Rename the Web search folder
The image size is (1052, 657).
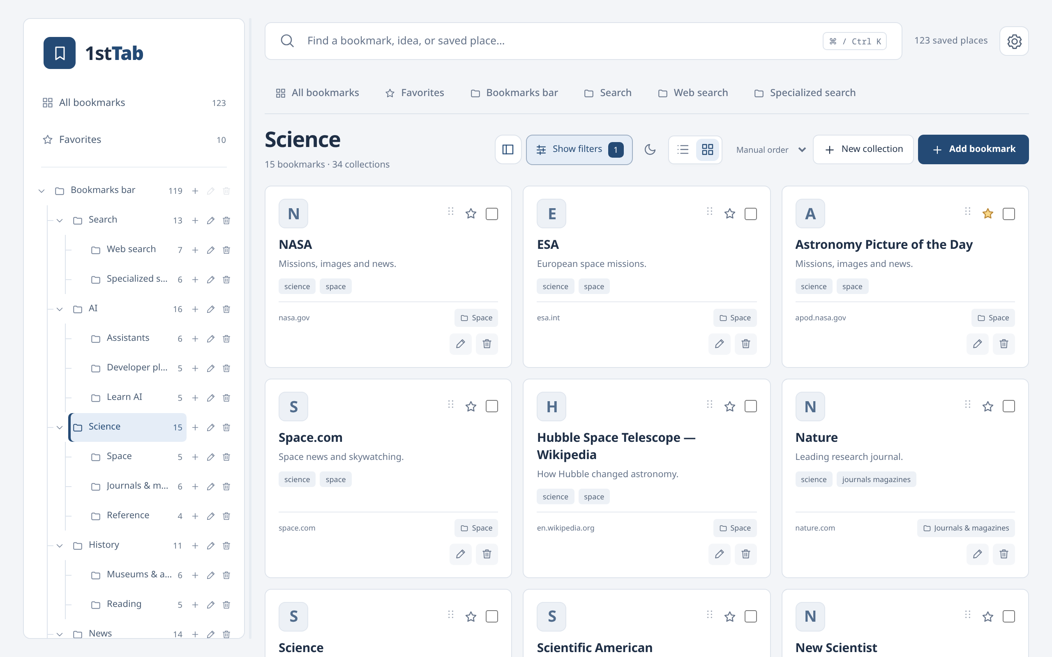211,250
